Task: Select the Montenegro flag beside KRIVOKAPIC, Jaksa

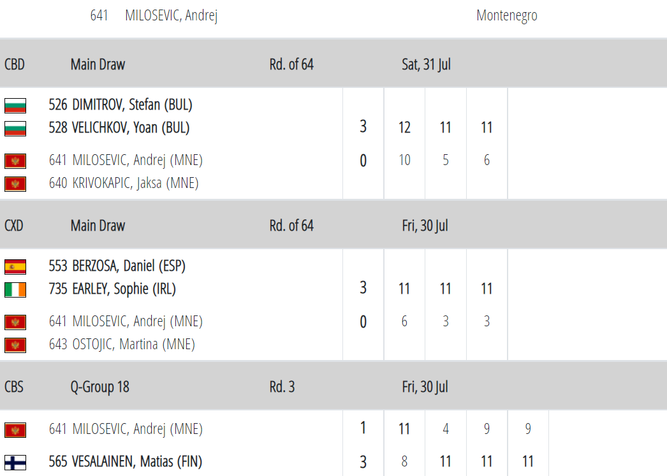Action: point(15,184)
